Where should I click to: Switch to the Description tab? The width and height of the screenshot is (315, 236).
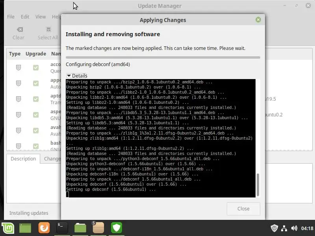click(x=23, y=159)
